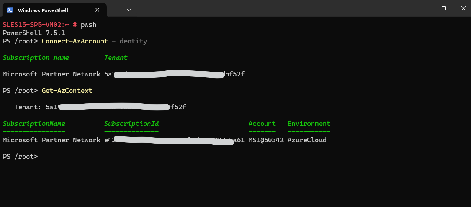Close the terminal window

(x=463, y=8)
